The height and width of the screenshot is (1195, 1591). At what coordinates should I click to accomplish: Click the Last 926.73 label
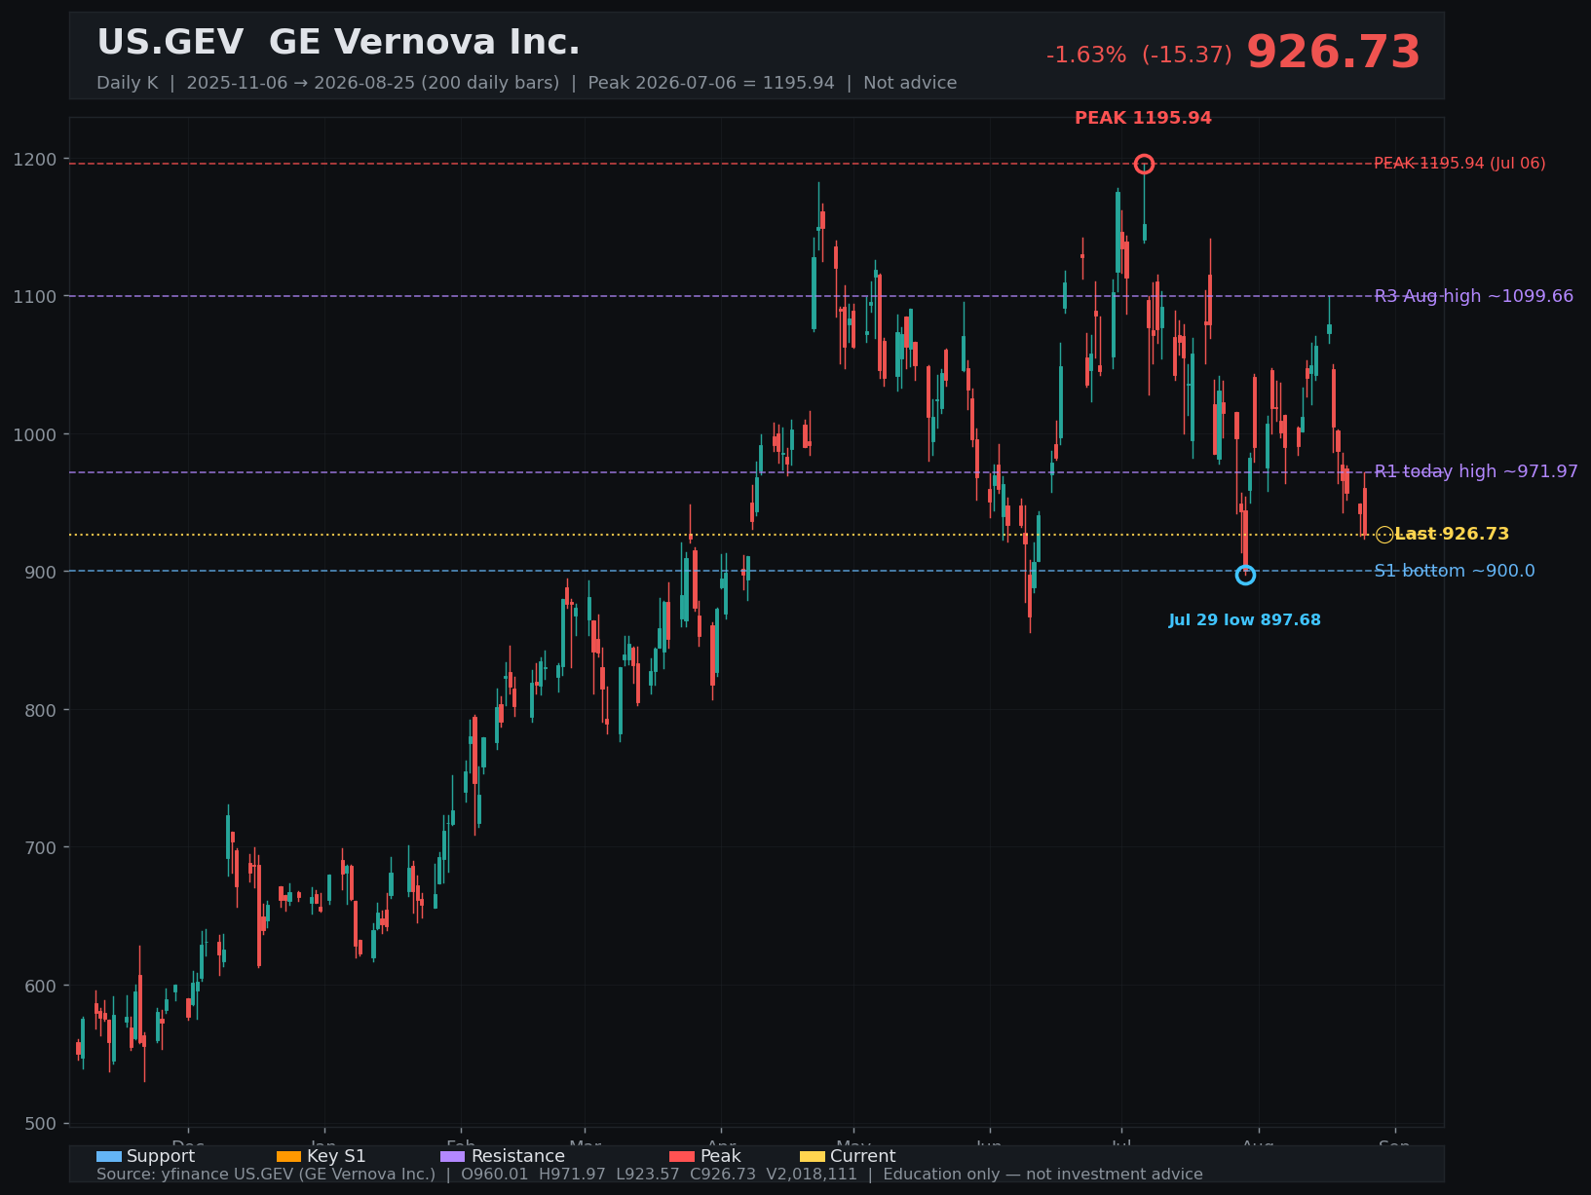click(x=1452, y=534)
